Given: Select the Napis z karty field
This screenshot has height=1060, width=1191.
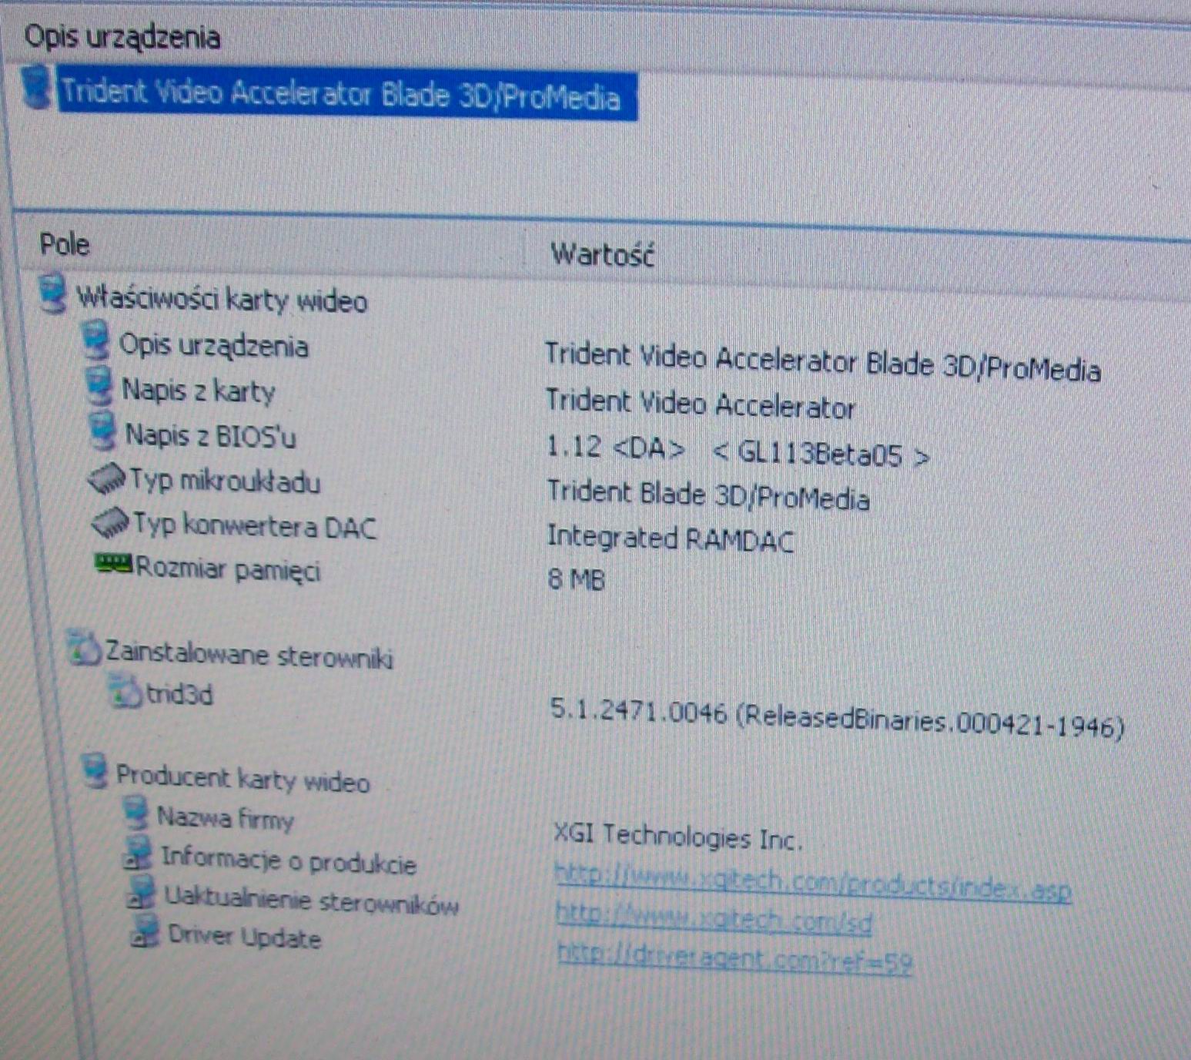Looking at the screenshot, I should pyautogui.click(x=198, y=391).
